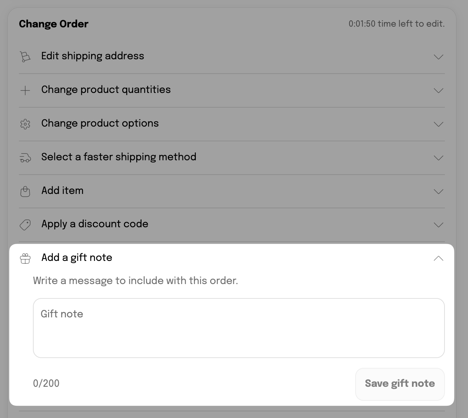Click inside the Gift note text area
The width and height of the screenshot is (468, 418).
239,328
